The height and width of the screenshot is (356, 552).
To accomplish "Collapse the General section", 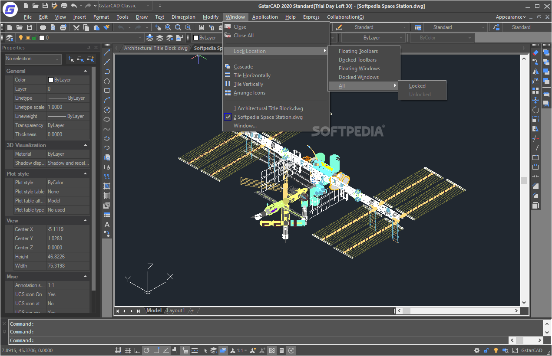I will tap(85, 71).
